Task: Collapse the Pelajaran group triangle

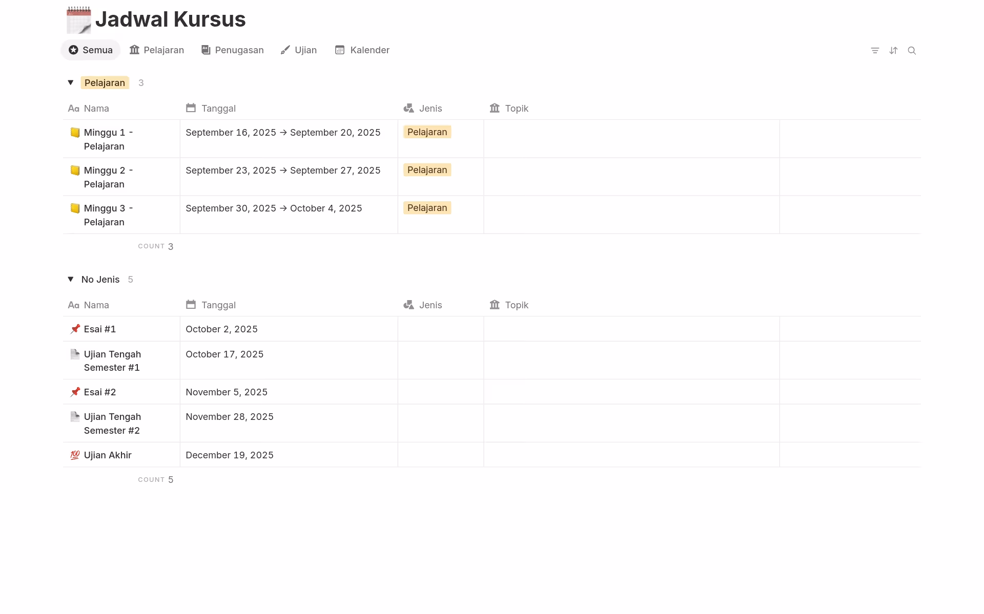Action: (71, 82)
